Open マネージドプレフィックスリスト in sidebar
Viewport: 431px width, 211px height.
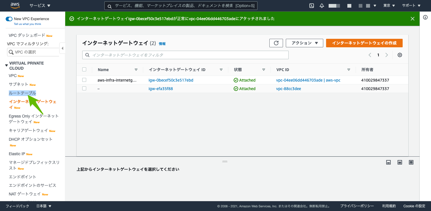pos(34,165)
